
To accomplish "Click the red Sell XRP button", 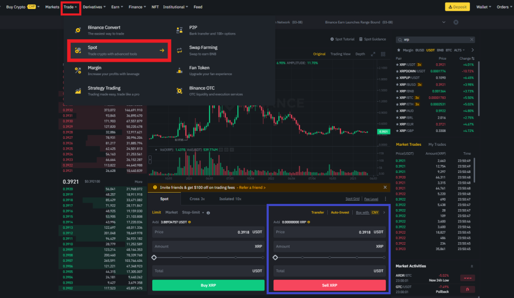I will tap(329, 285).
